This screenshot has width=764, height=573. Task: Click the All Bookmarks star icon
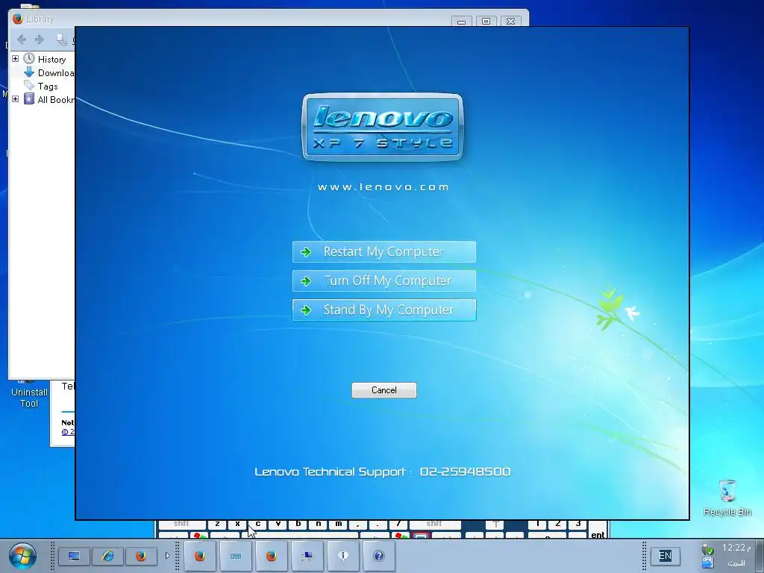pyautogui.click(x=29, y=99)
